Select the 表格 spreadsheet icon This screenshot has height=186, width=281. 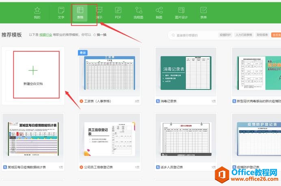click(80, 13)
